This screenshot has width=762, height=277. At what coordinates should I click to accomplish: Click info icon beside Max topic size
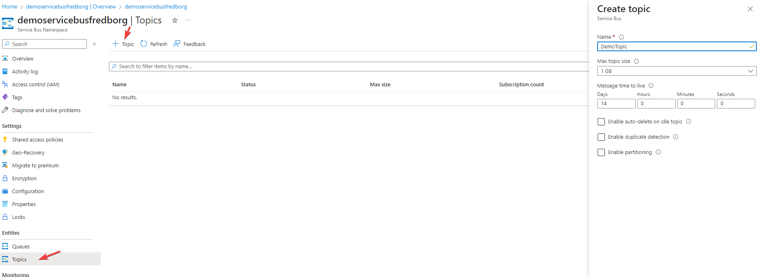(636, 61)
